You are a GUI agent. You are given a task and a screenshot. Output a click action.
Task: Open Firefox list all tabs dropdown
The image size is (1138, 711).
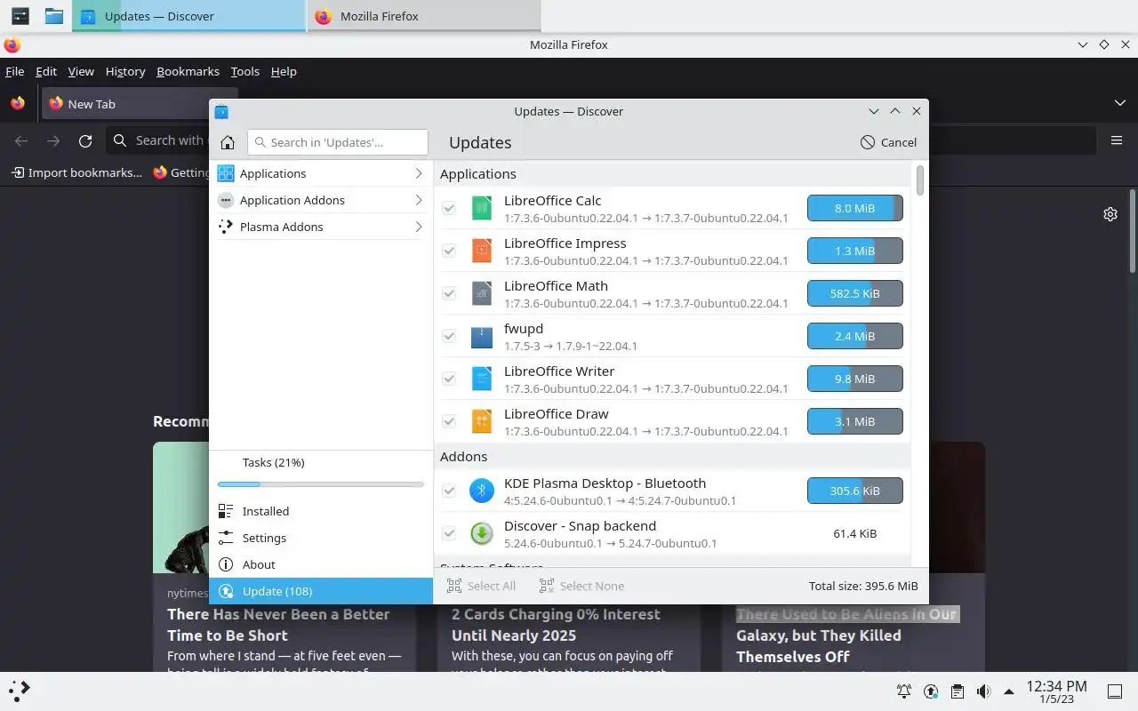[x=1119, y=103]
